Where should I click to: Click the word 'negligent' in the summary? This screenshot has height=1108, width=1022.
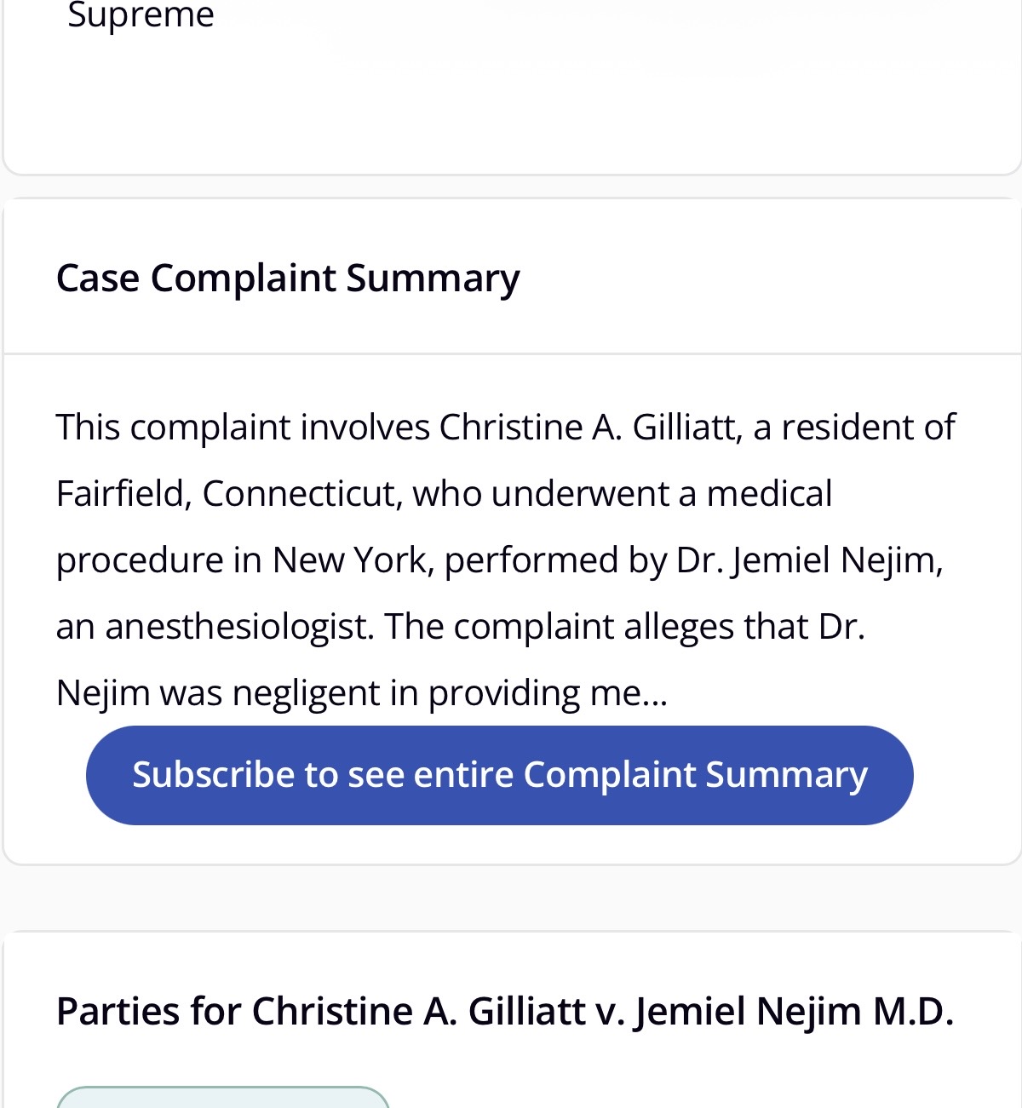point(306,693)
